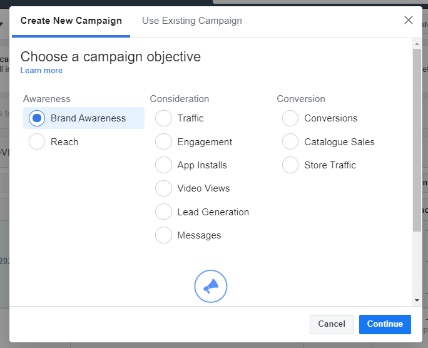Pick the Messages objective
Image resolution: width=428 pixels, height=348 pixels.
[x=163, y=235]
